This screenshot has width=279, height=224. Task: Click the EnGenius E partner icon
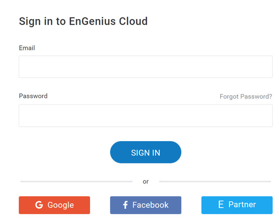click(221, 205)
